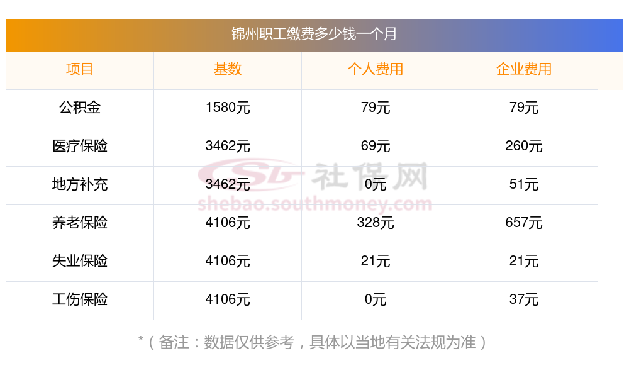
Task: Select the 37元 work injury enterprise cell
Action: (524, 299)
